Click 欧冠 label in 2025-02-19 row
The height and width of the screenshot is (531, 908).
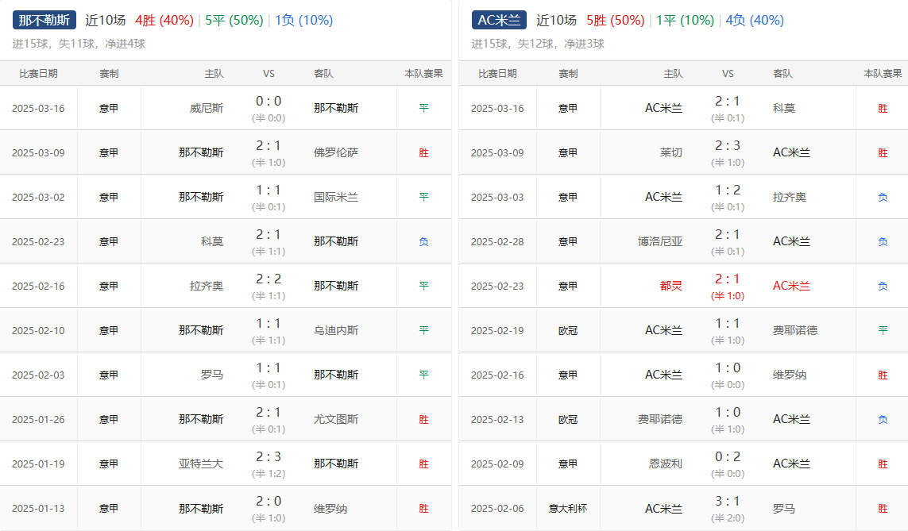(568, 330)
